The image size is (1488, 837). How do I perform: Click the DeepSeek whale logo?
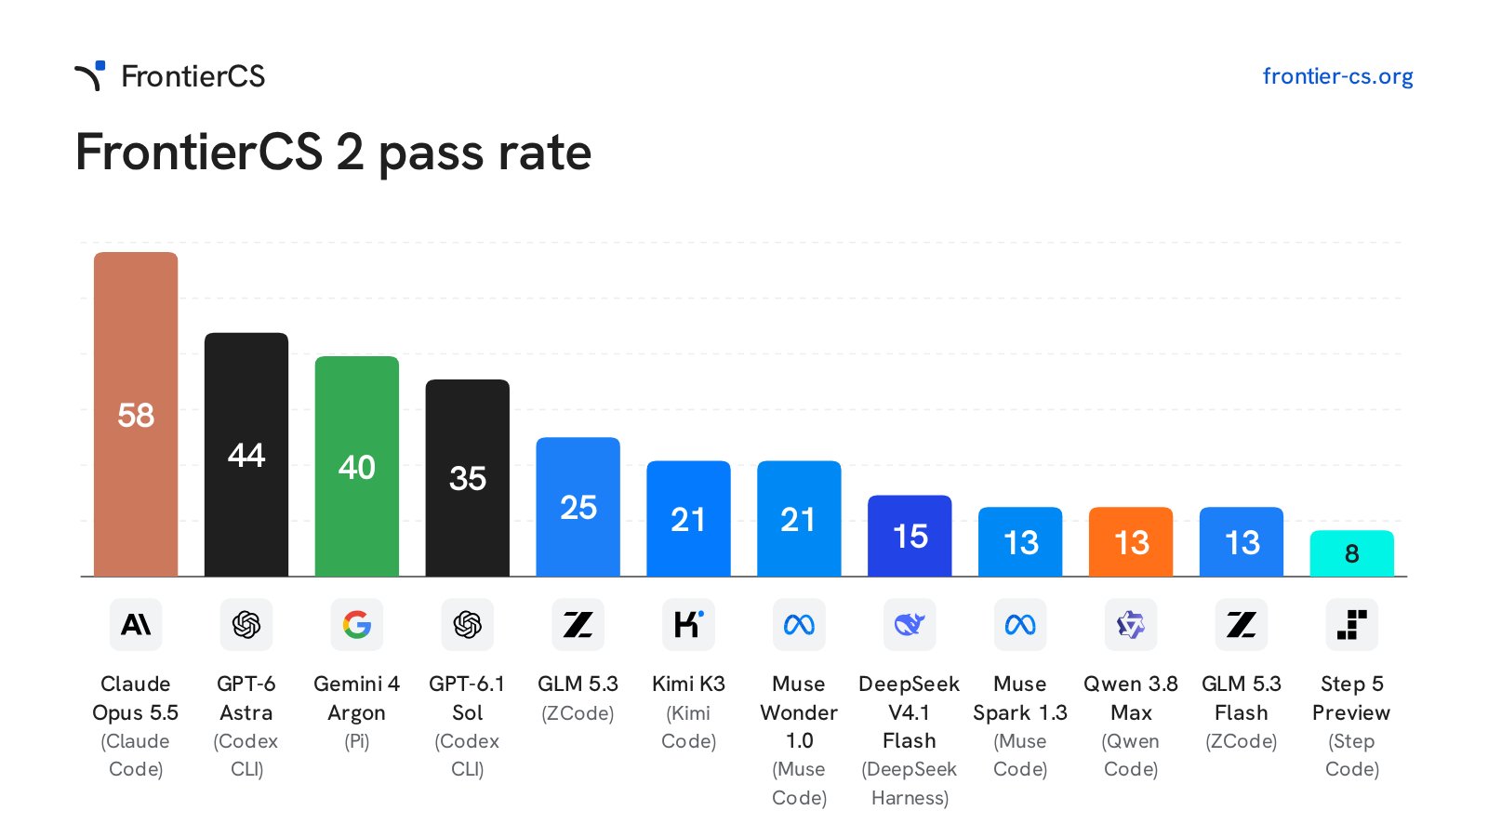[910, 624]
